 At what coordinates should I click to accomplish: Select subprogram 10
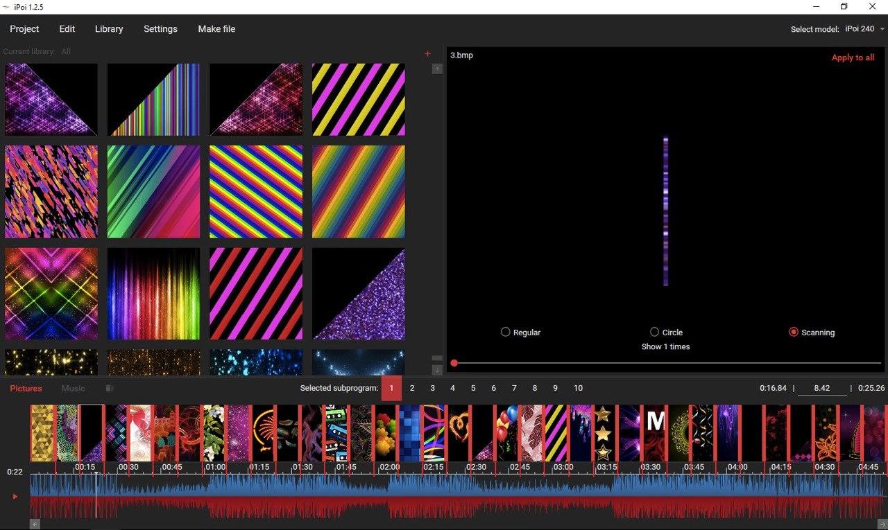[x=578, y=389]
